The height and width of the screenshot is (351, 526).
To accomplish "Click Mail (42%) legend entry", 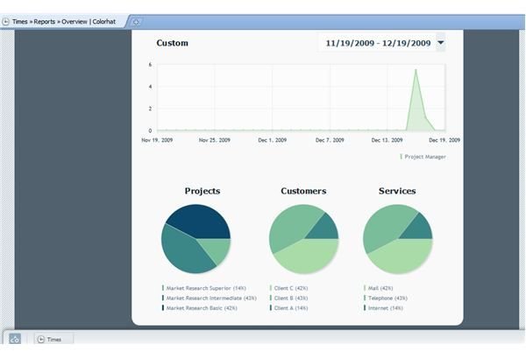I will 379,288.
